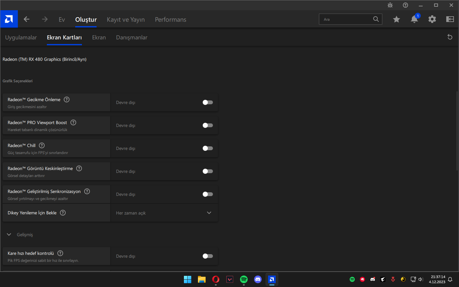Enable Radeon Görüntü Keskinleştirme toggle
The image size is (459, 287).
pyautogui.click(x=208, y=171)
